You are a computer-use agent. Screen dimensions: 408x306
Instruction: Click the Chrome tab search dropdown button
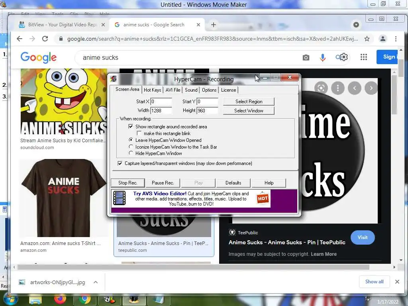click(356, 25)
